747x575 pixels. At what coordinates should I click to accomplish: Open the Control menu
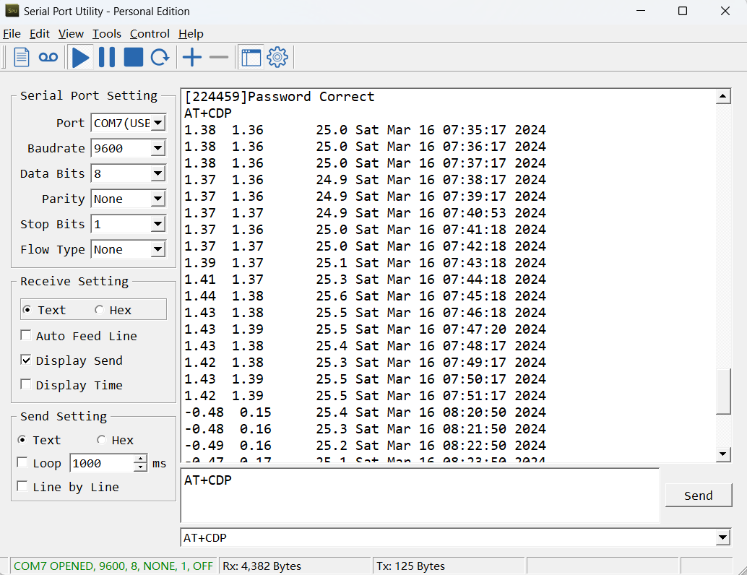(150, 34)
